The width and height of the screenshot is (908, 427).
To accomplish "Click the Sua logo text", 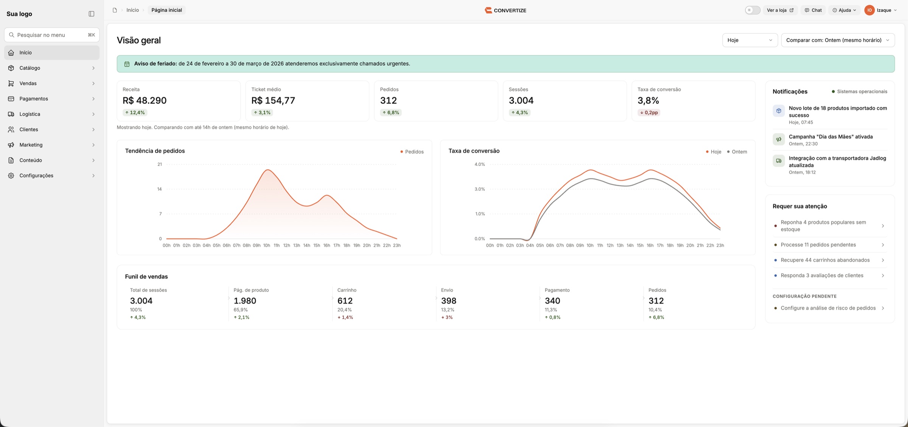I will (x=19, y=14).
